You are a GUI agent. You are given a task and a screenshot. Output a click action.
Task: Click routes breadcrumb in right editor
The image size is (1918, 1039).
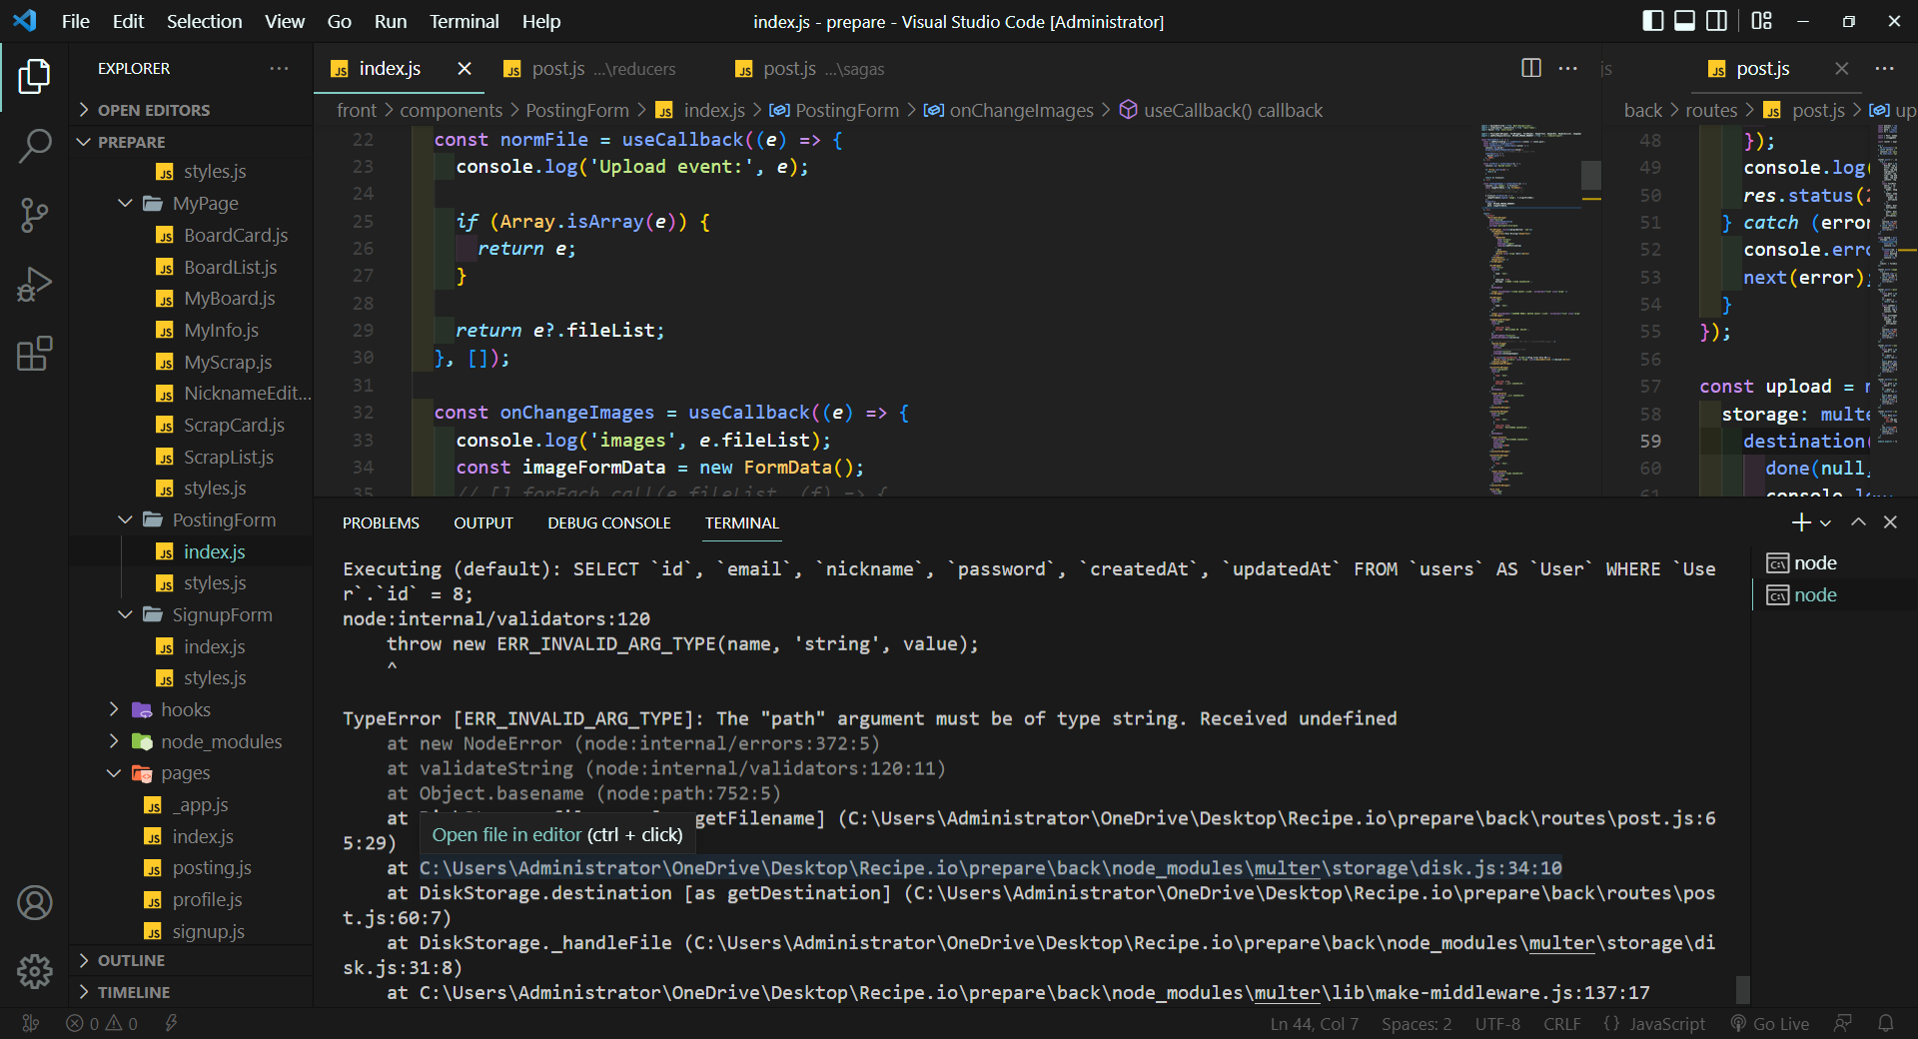[x=1711, y=111]
